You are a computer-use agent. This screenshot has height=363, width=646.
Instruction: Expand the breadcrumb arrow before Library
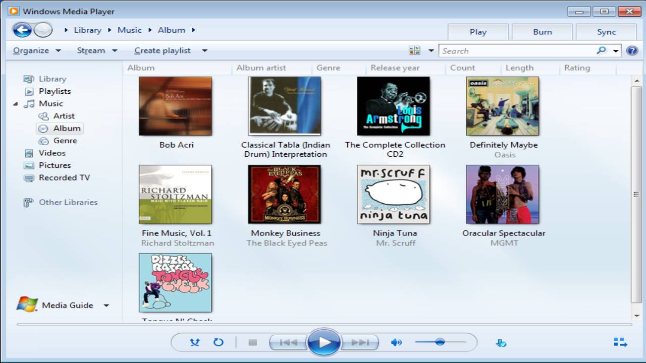pos(66,30)
